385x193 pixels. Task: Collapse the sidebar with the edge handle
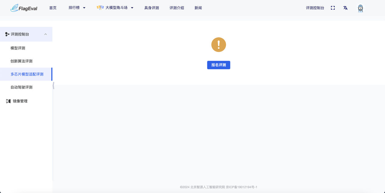53,86
